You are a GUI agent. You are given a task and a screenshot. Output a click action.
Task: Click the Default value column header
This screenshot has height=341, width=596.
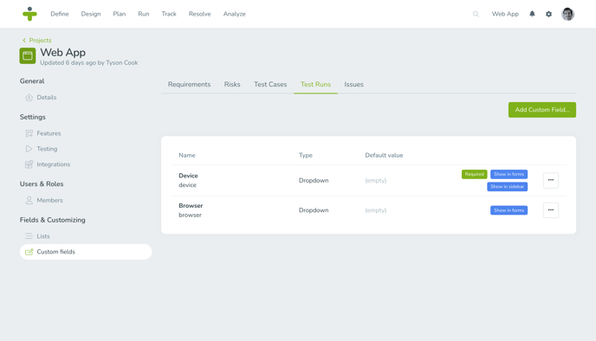[384, 155]
